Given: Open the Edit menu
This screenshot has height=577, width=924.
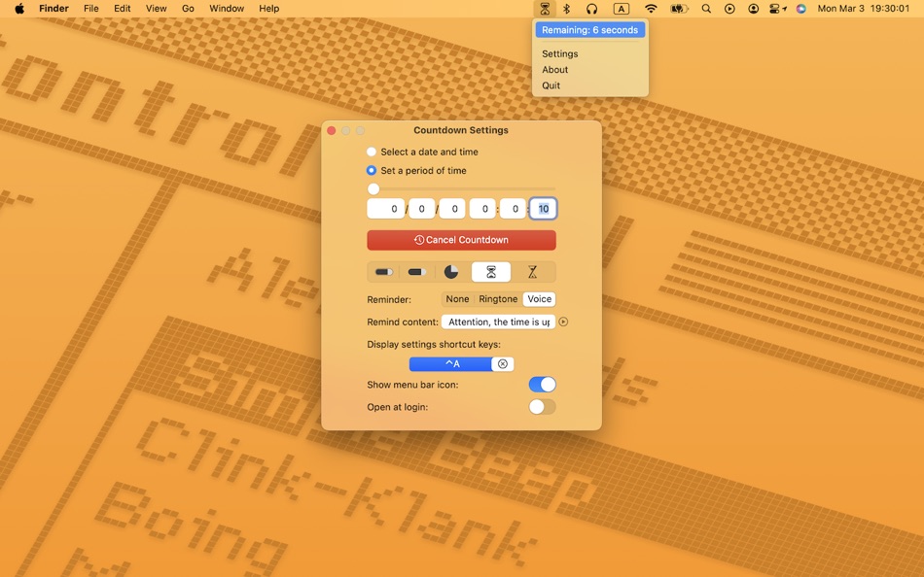Looking at the screenshot, I should (122, 8).
